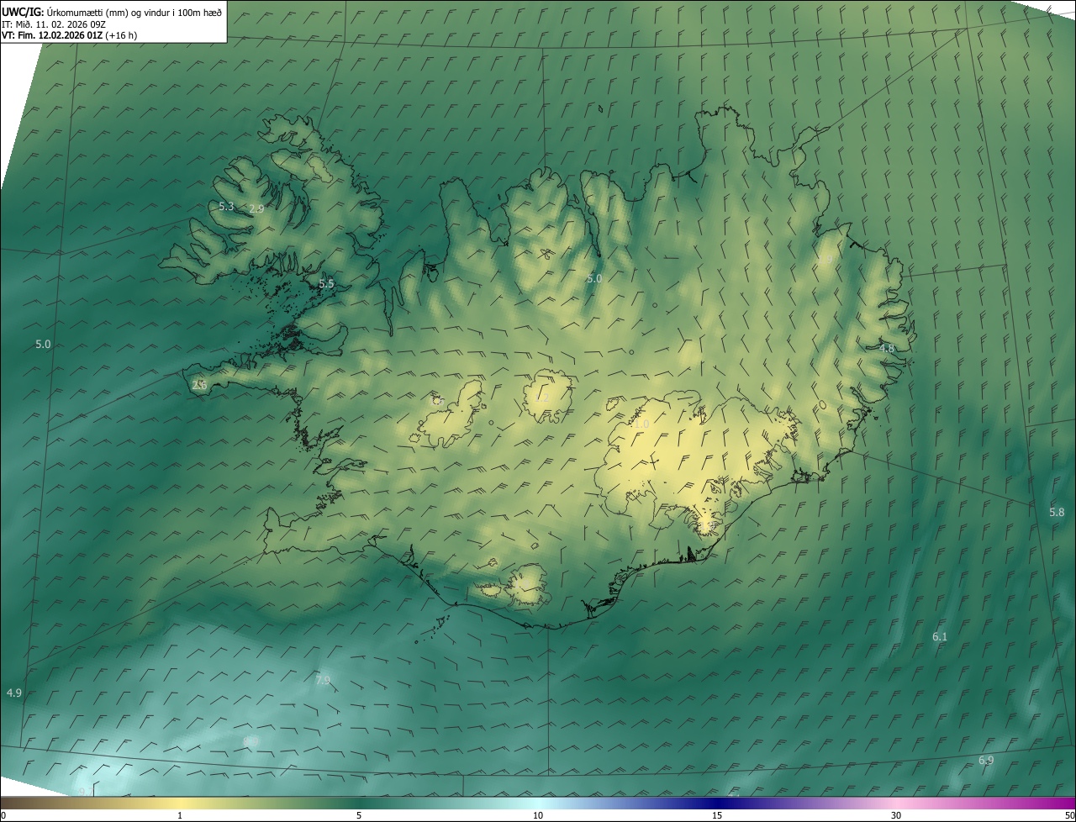The width and height of the screenshot is (1076, 822).
Task: Select the 5 tick on the color scale
Action: click(x=359, y=815)
